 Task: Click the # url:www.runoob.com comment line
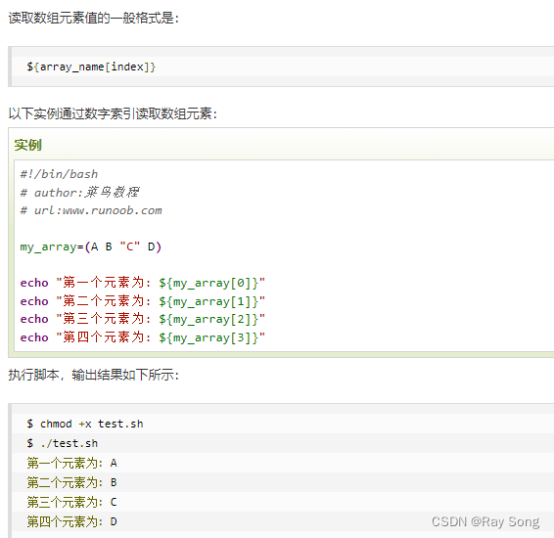pyautogui.click(x=91, y=210)
